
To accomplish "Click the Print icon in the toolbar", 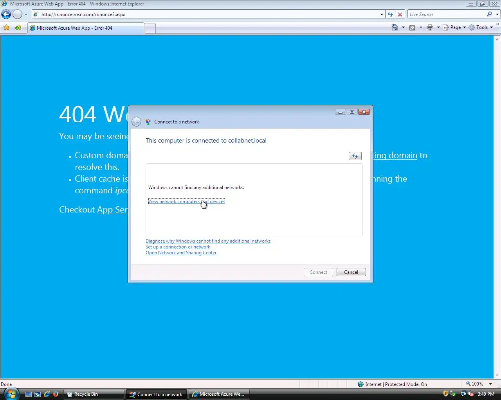I will [x=430, y=27].
